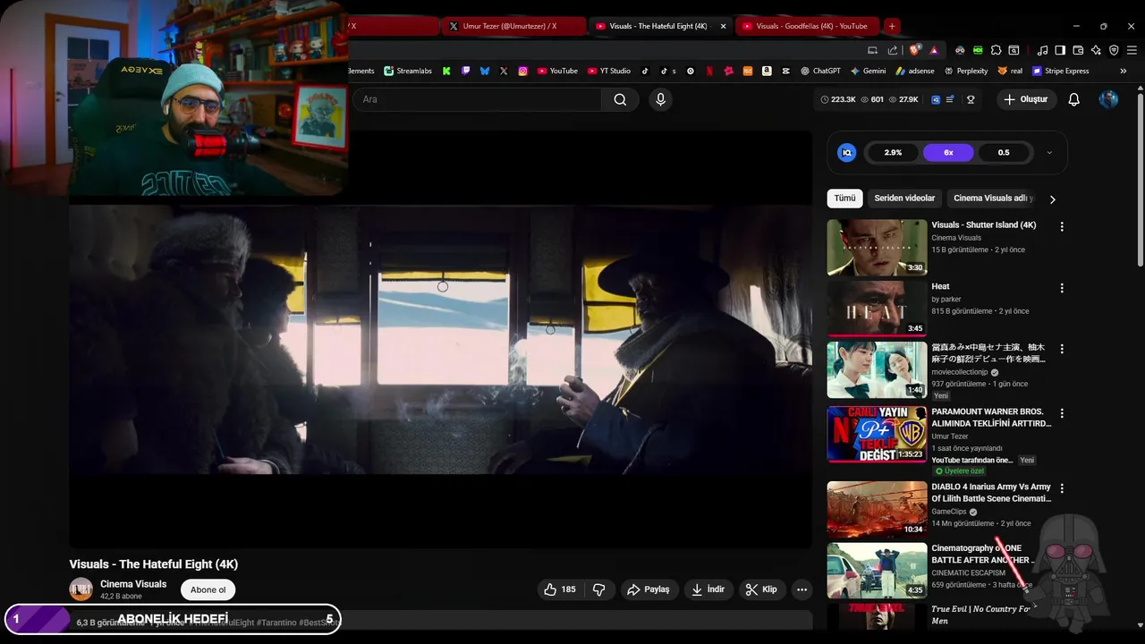Select the Visuals - Hateful Eight tab

coord(660,26)
